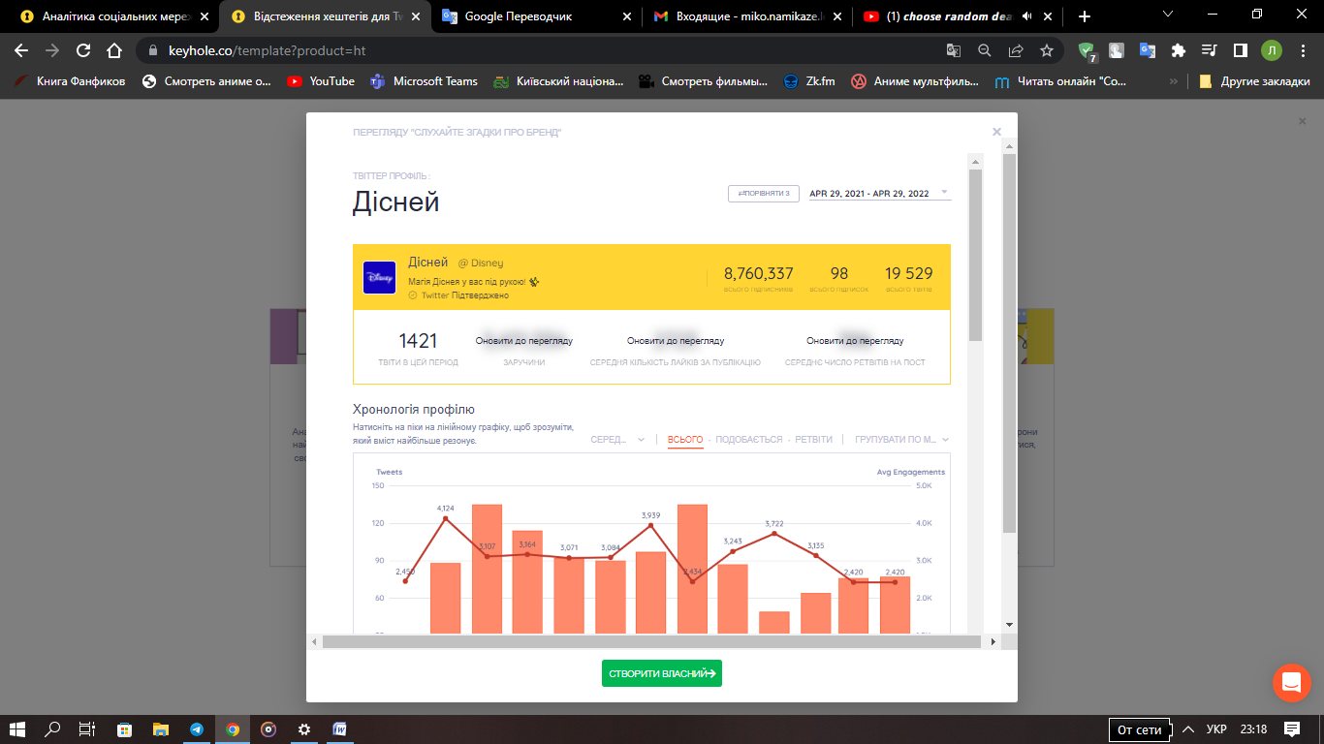Go to browser home page

click(114, 50)
